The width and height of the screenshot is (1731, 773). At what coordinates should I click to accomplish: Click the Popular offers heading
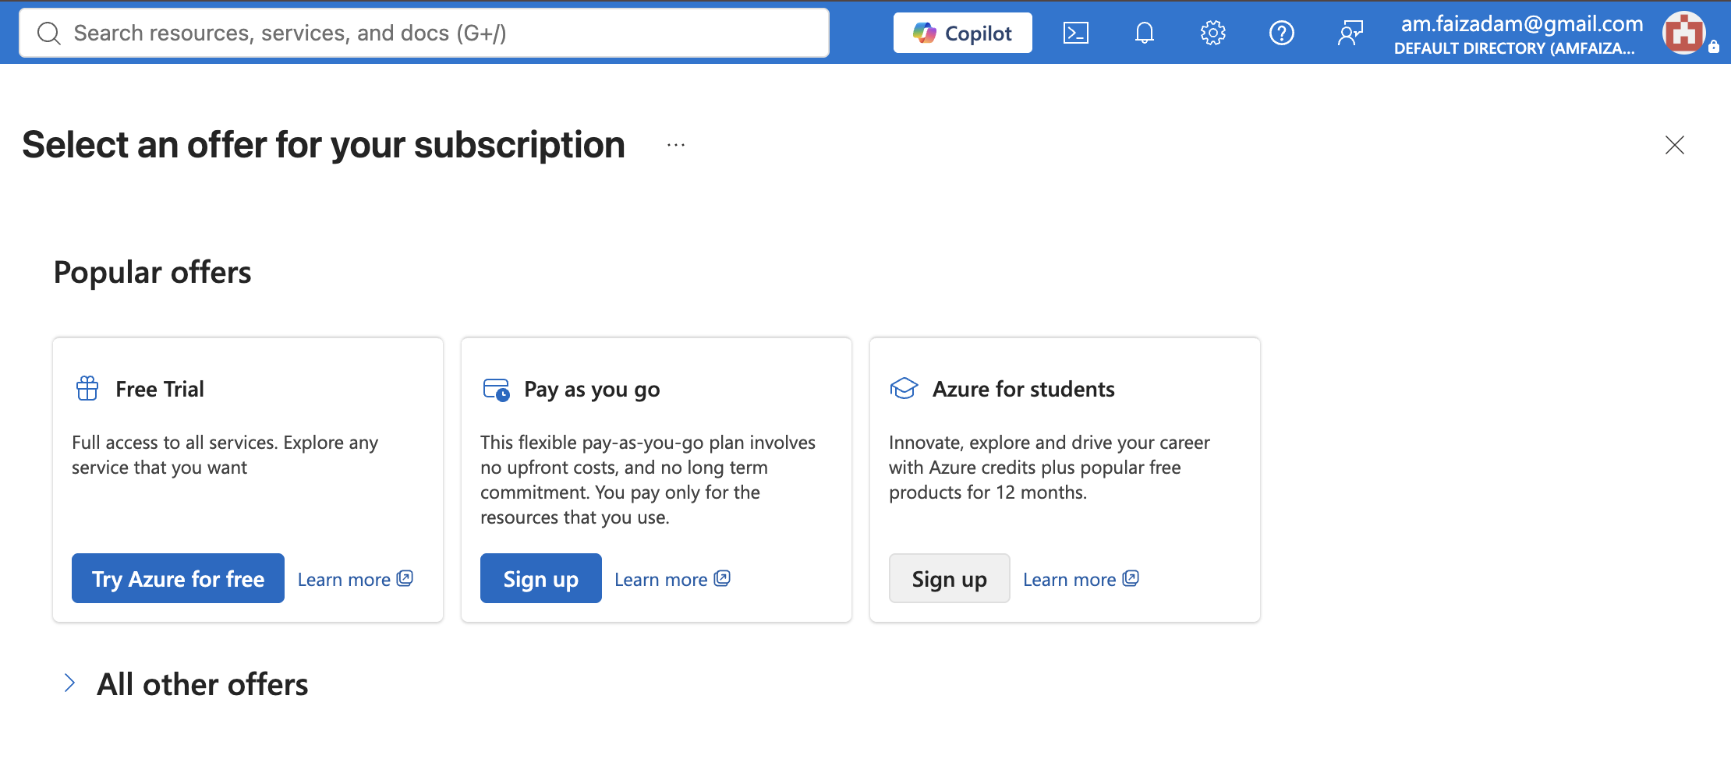[153, 273]
